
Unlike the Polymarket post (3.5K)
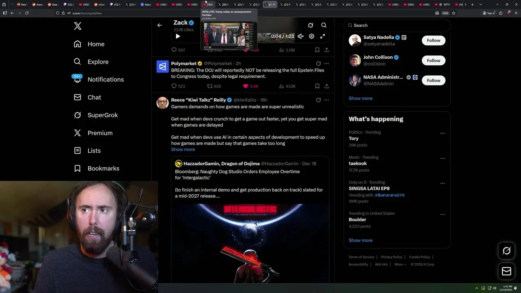coord(250,86)
